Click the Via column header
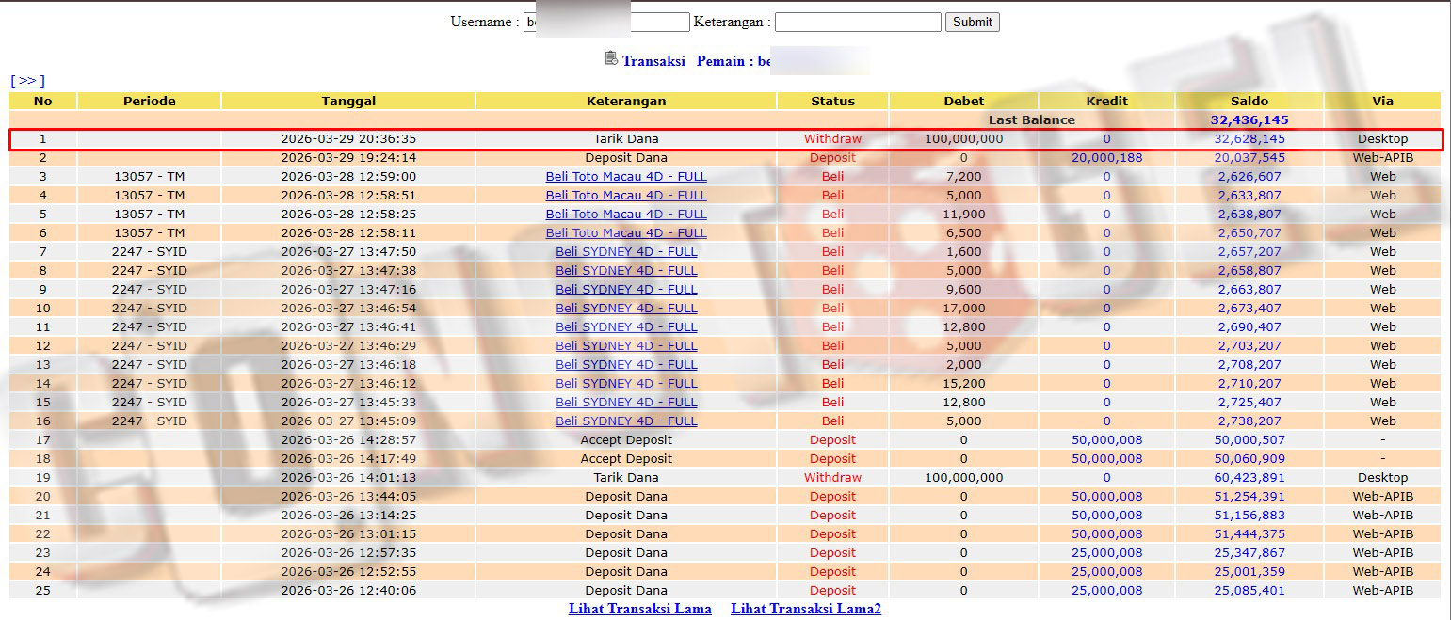1451x620 pixels. coord(1383,101)
